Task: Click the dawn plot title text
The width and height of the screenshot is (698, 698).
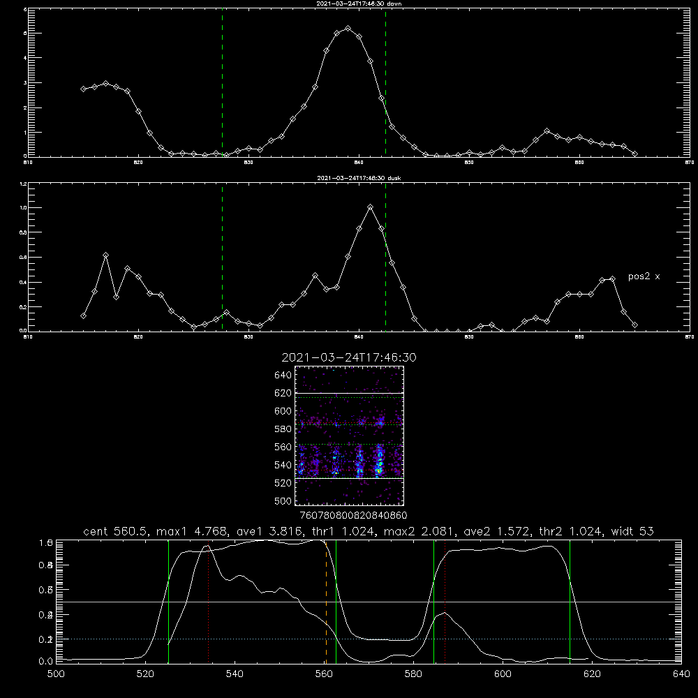Action: point(359,3)
